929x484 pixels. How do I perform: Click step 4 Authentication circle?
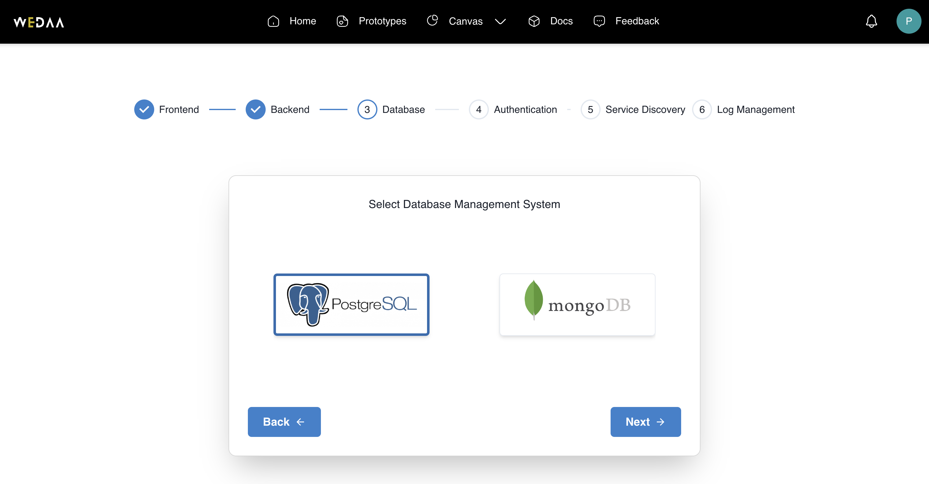point(479,109)
